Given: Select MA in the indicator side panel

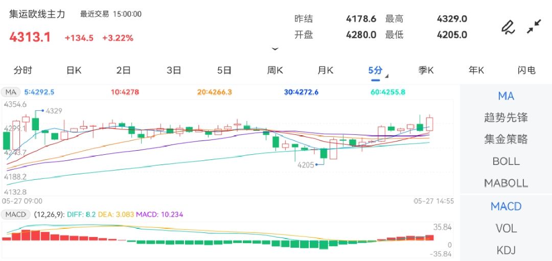Looking at the screenshot, I should (506, 96).
